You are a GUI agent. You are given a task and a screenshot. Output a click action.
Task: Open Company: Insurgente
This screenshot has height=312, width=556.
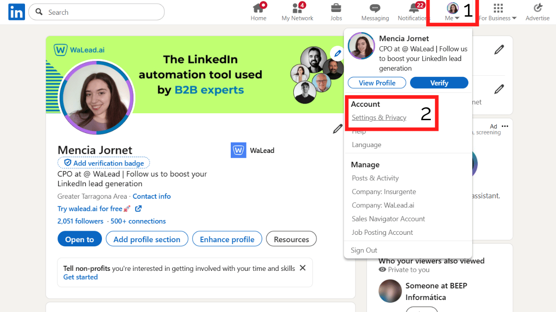point(384,191)
